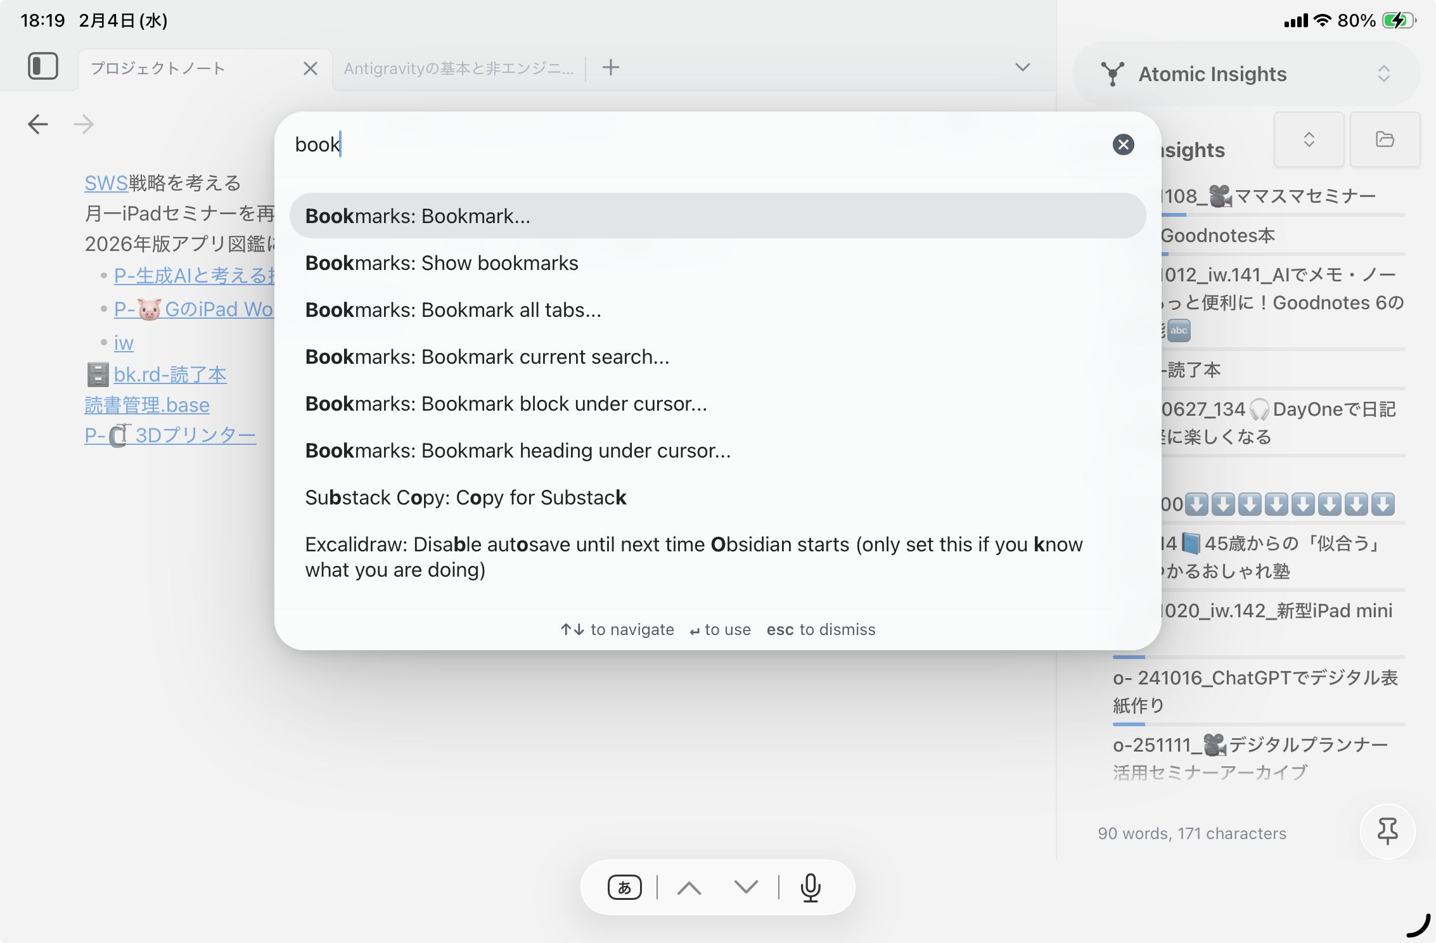Close the プロジェクトノート tab
The height and width of the screenshot is (943, 1436).
point(310,68)
